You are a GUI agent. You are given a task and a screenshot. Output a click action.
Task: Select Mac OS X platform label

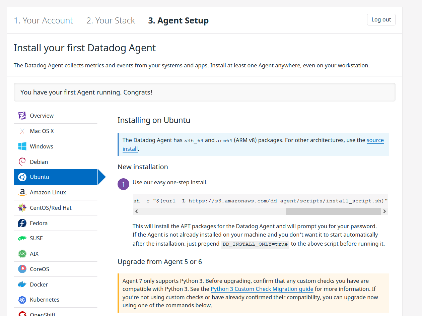(42, 131)
